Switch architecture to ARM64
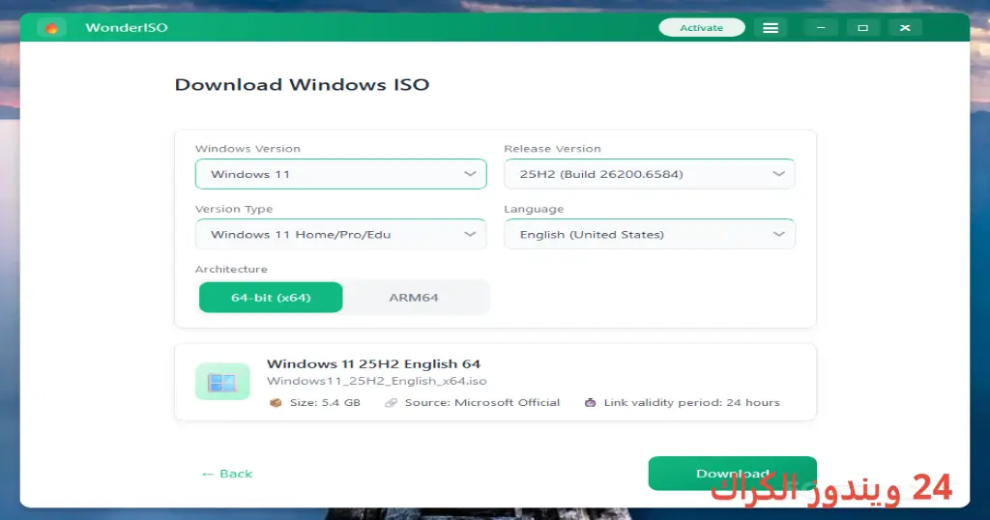 [x=414, y=298]
